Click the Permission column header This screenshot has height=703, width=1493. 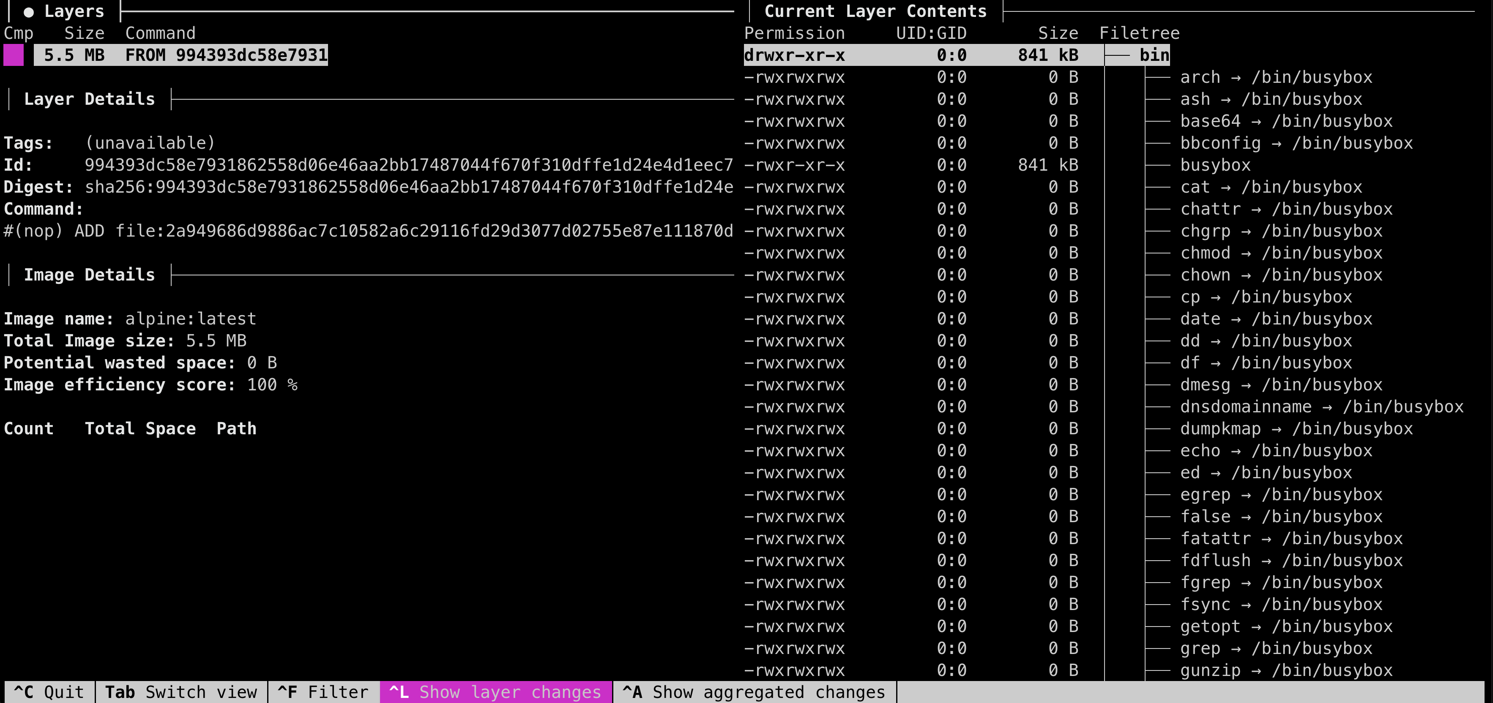point(795,33)
